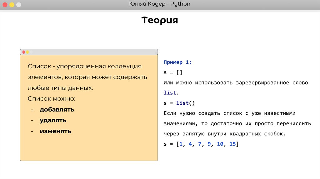Click the line 'Или можно использовать зарезервированное слово'

(x=236, y=83)
